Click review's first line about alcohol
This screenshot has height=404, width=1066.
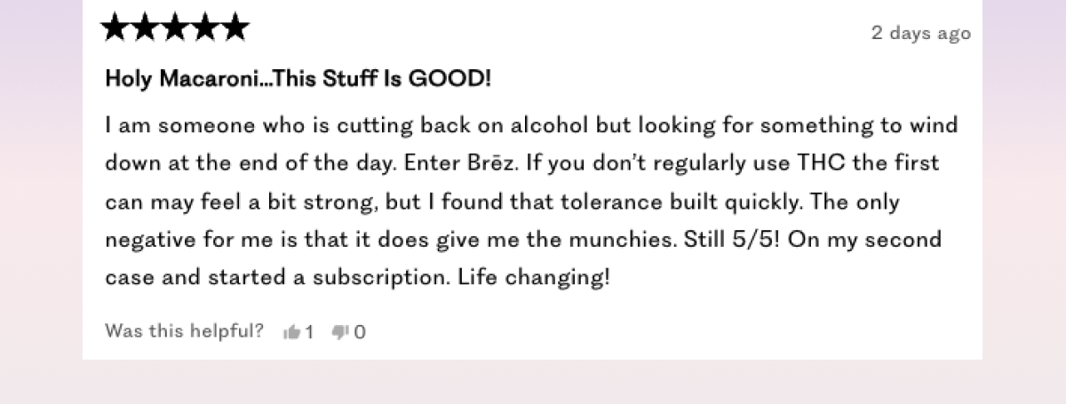click(531, 125)
